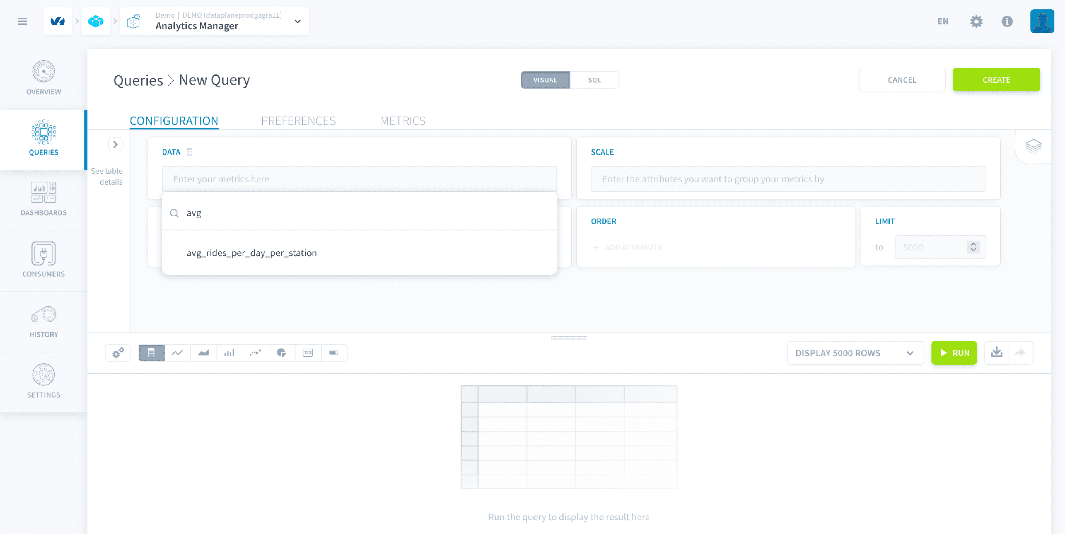Open Consumers section in sidebar

pos(43,260)
